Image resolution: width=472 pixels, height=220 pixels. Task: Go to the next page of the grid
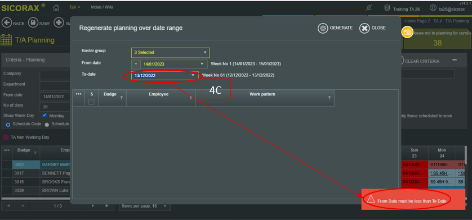point(93,206)
